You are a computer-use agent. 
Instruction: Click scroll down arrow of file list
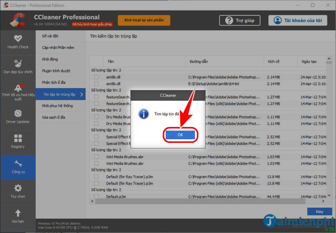click(329, 195)
